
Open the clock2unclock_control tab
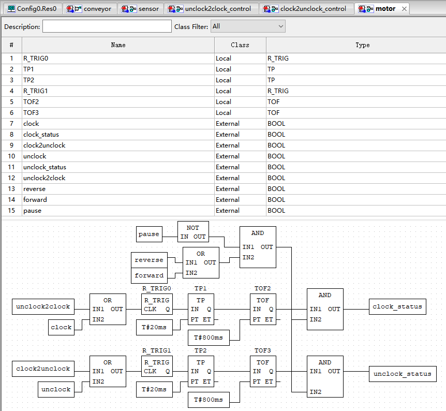point(306,9)
